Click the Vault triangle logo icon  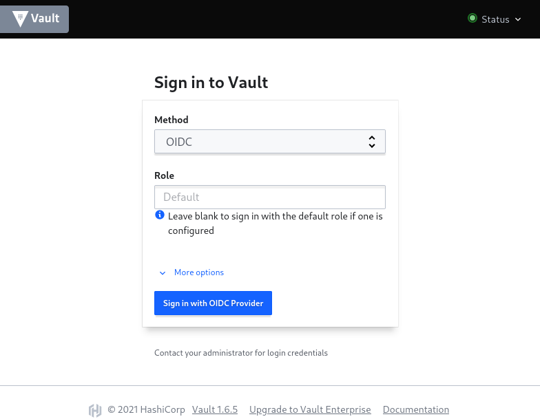click(x=20, y=19)
